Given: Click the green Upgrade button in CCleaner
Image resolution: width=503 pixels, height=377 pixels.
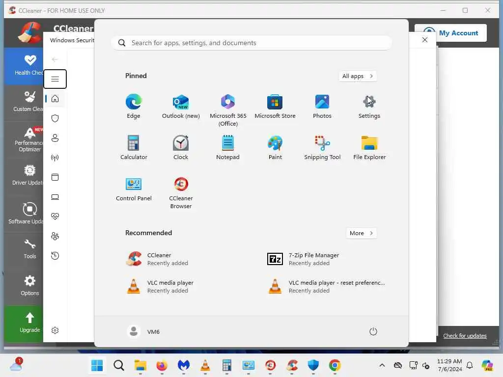Looking at the screenshot, I should coord(24,323).
